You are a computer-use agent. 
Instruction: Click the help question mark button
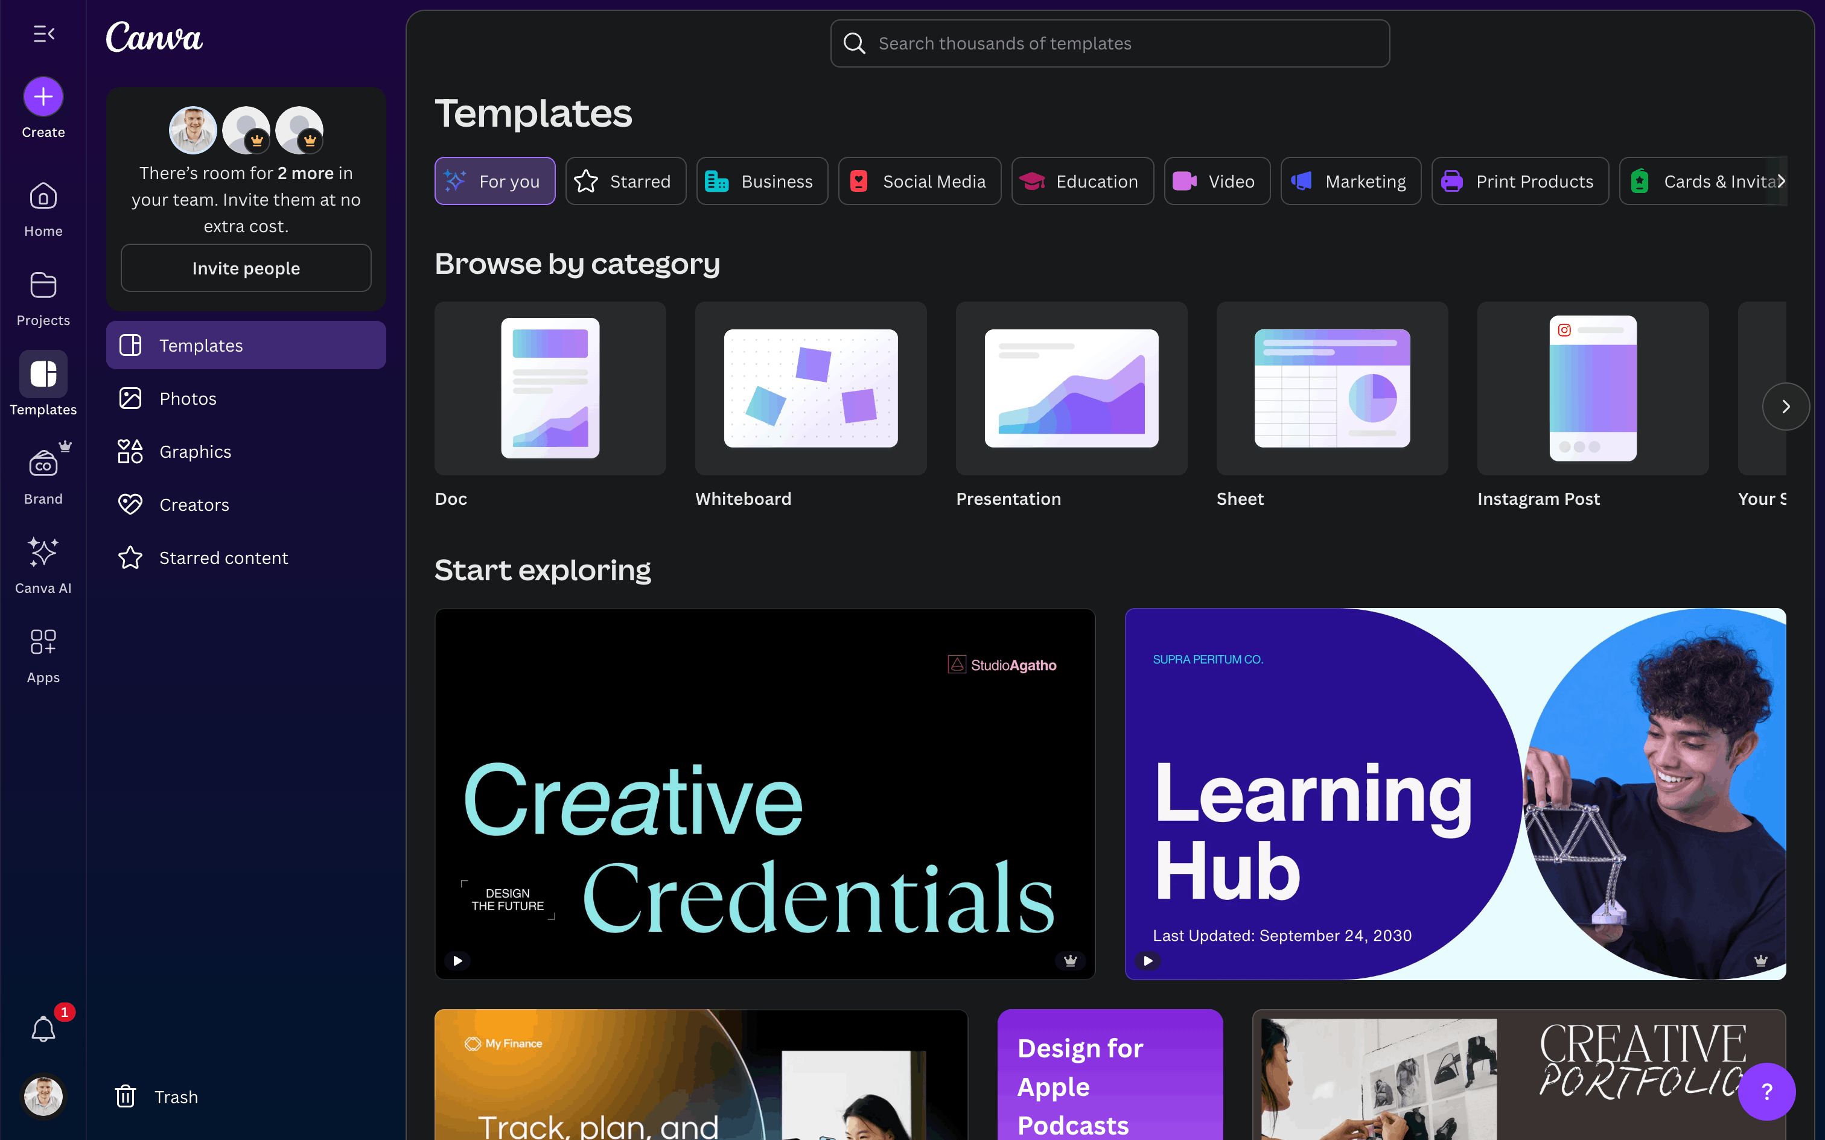[1766, 1091]
